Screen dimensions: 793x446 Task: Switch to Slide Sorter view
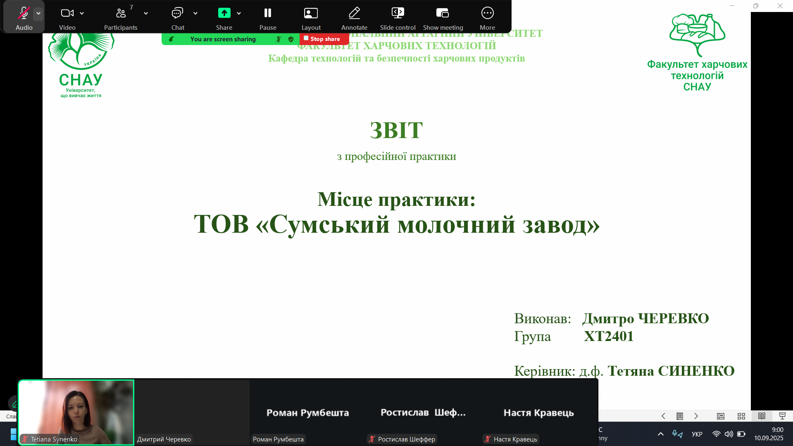click(741, 416)
